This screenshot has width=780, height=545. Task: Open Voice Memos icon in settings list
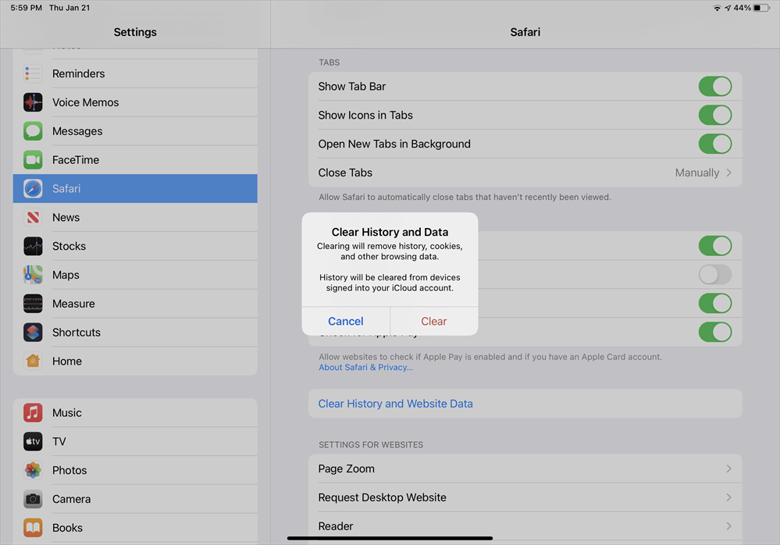[33, 102]
